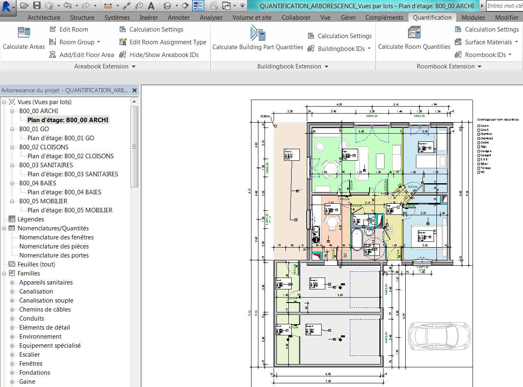This screenshot has width=523, height=387.
Task: Click the Close Hidden Windows icon
Action: point(214,6)
